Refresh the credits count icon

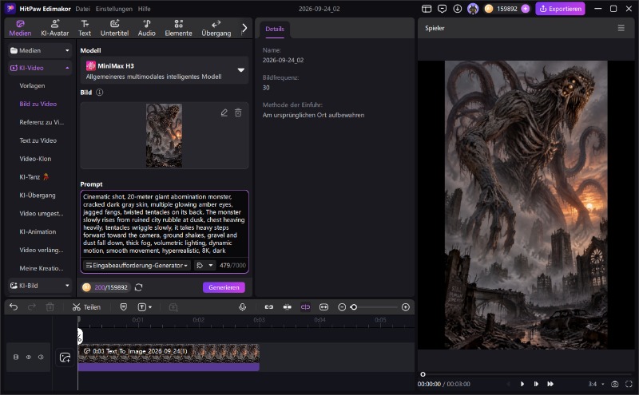138,287
